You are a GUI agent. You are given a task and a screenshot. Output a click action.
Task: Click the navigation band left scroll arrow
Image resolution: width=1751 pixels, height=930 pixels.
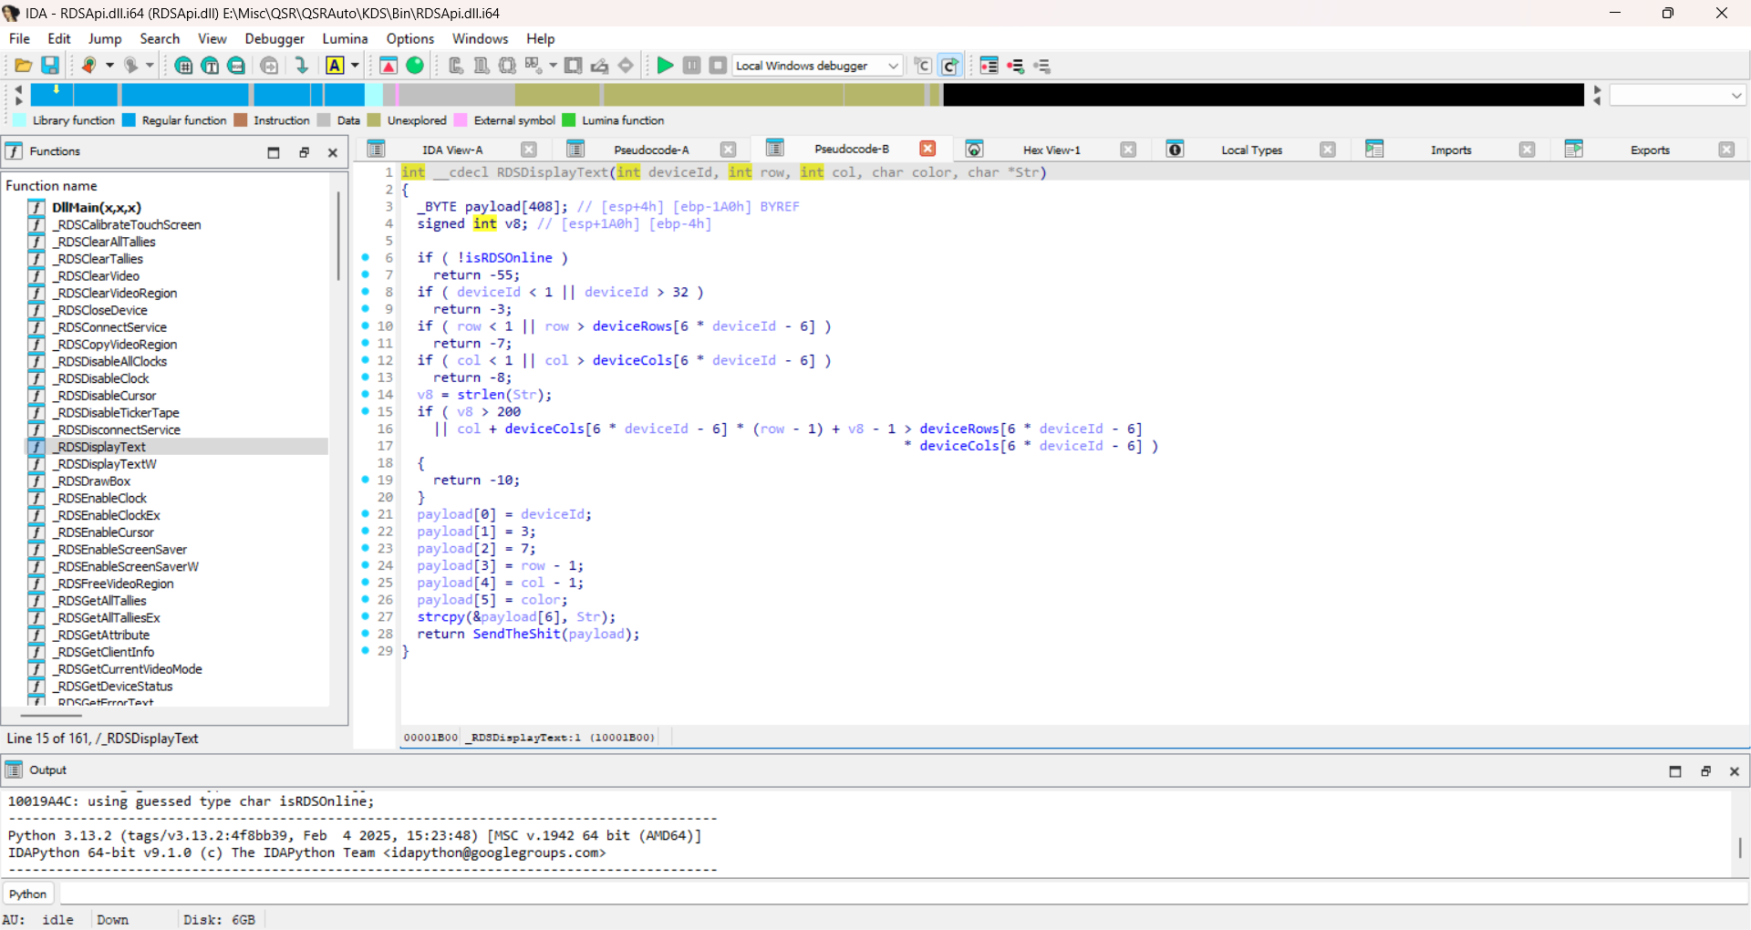(x=18, y=89)
